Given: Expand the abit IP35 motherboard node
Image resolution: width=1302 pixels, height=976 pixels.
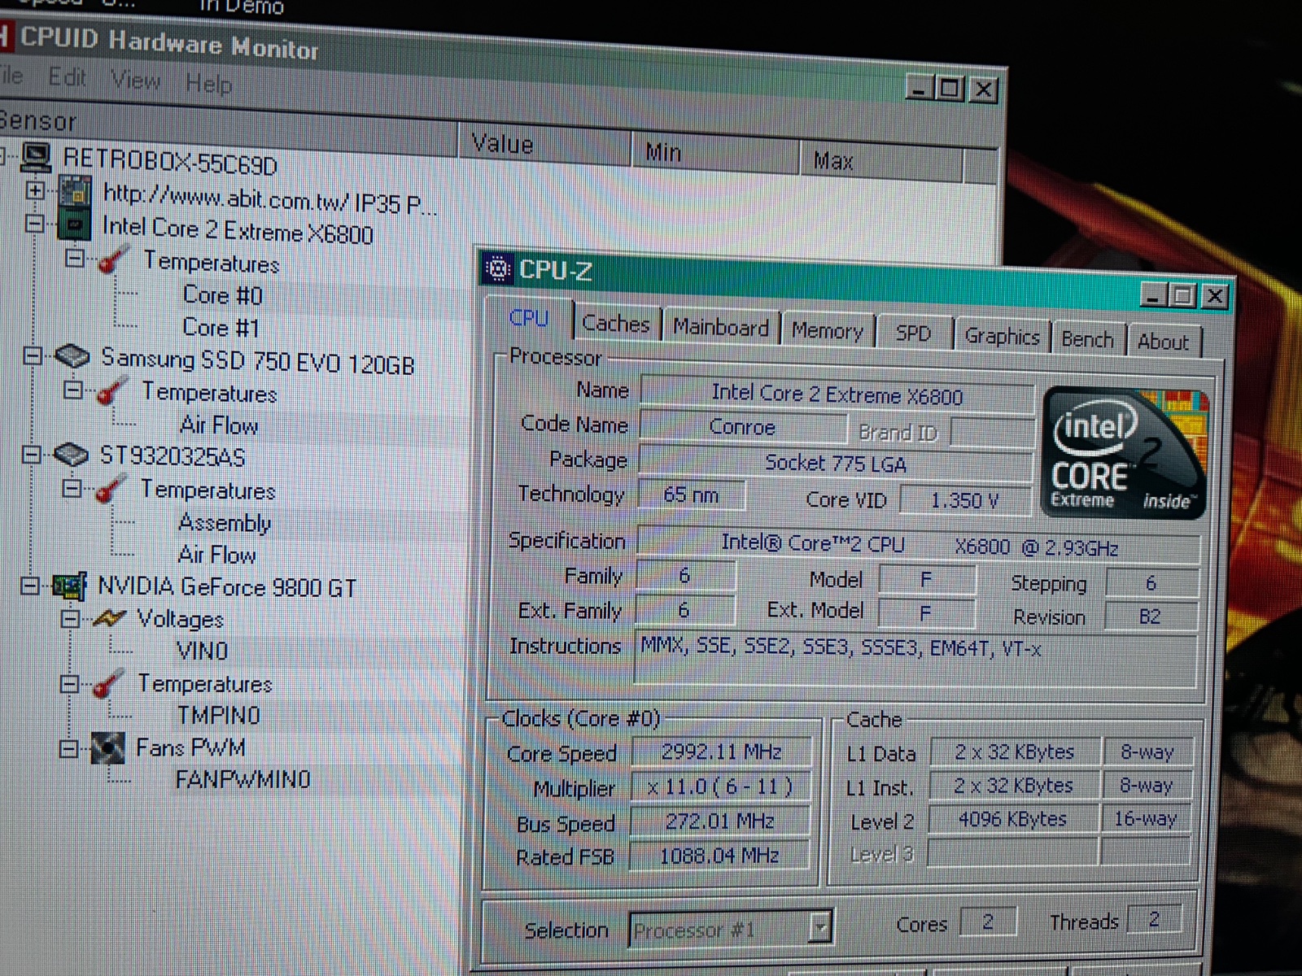Looking at the screenshot, I should point(34,190).
